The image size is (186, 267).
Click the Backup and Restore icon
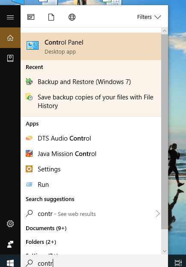pos(29,81)
